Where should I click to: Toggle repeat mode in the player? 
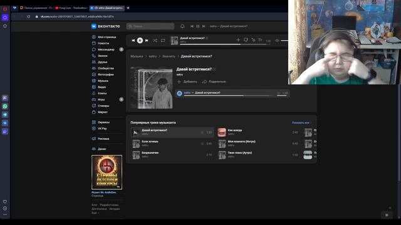click(x=163, y=40)
